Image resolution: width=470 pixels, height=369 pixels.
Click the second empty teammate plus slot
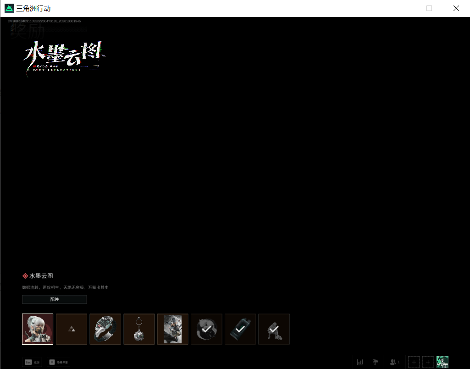click(428, 362)
